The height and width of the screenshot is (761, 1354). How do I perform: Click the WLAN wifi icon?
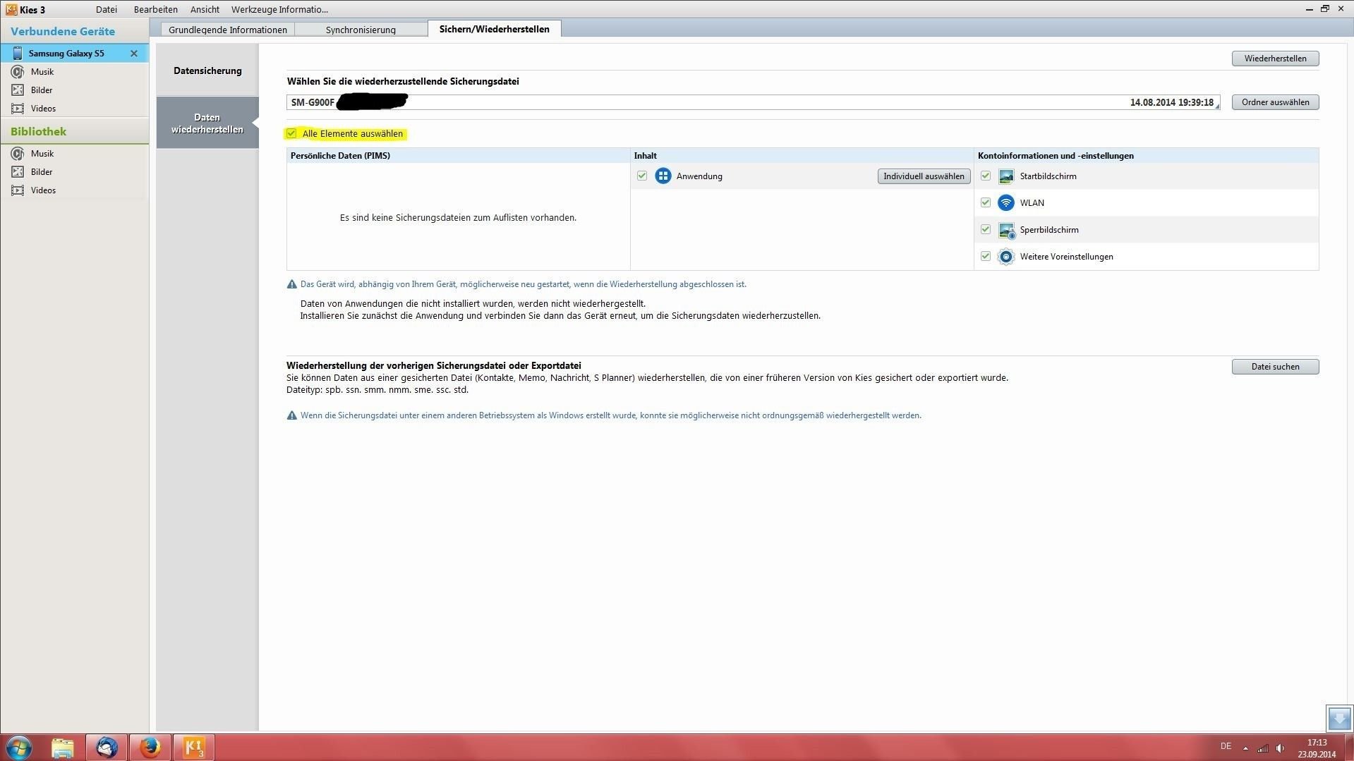click(1006, 203)
